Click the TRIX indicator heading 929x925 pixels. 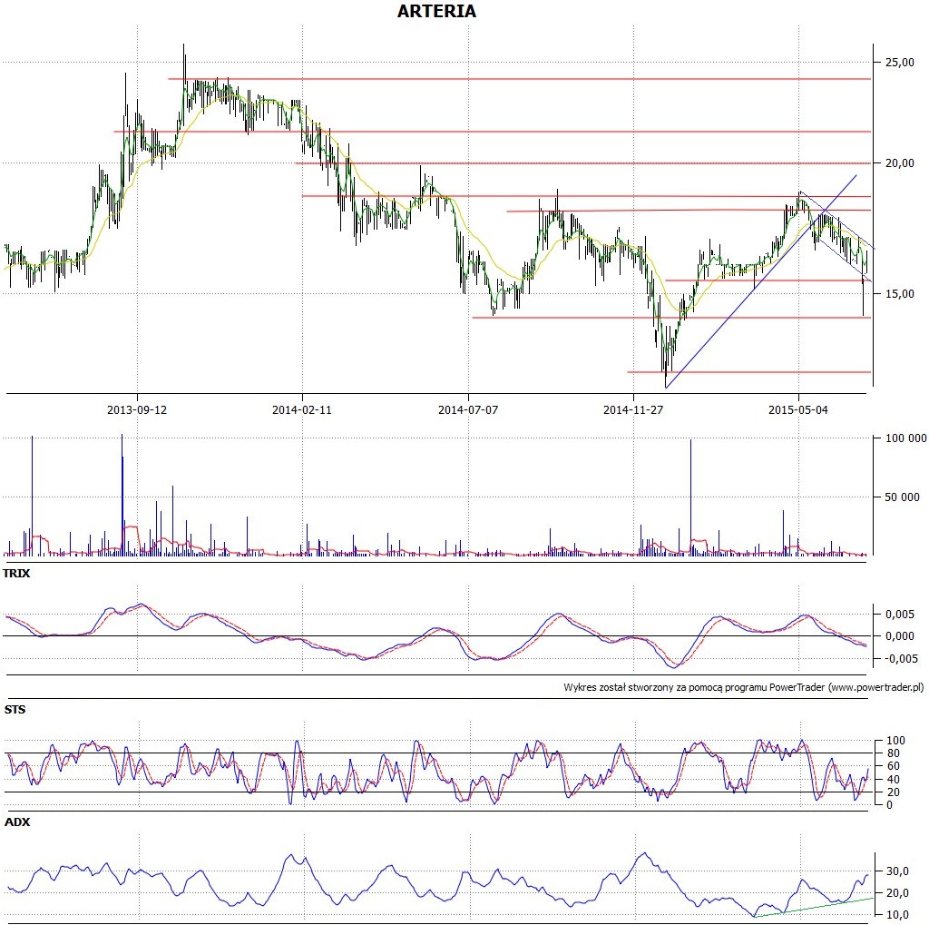(16, 574)
